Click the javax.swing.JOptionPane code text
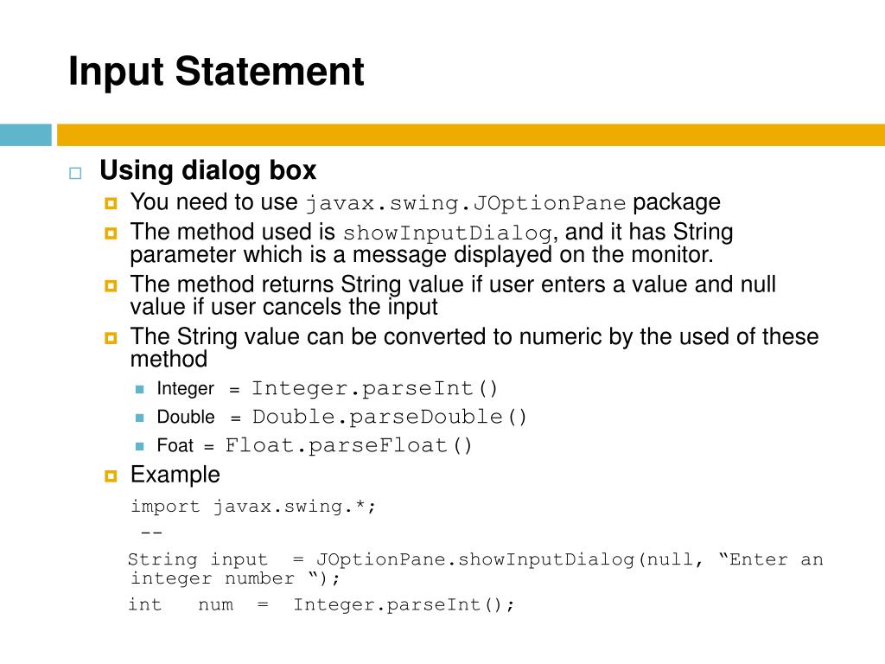 466,203
